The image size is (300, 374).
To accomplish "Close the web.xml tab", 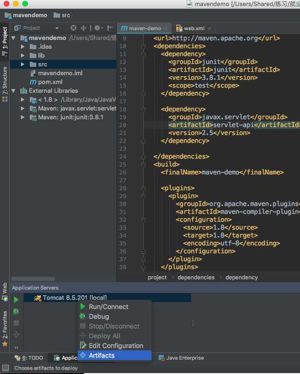I will click(x=210, y=28).
